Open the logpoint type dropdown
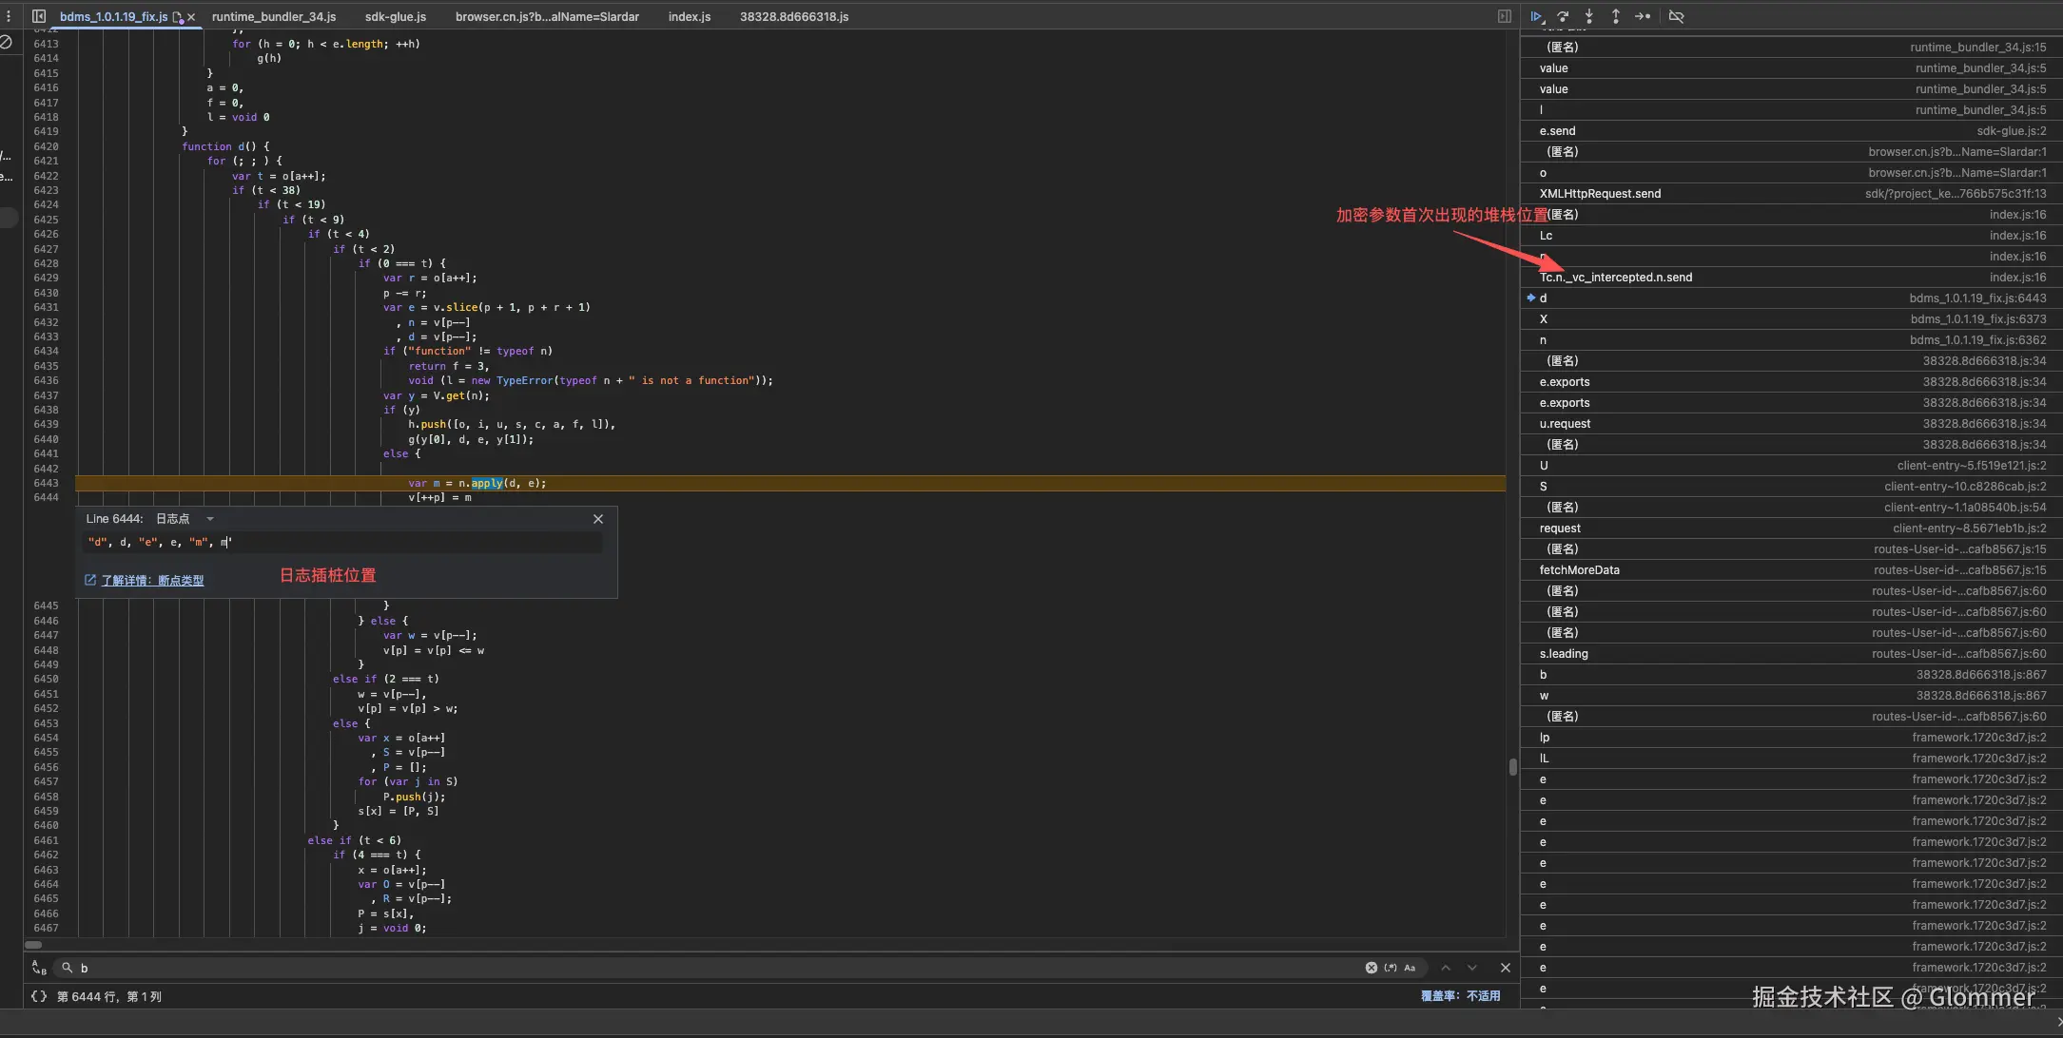The width and height of the screenshot is (2063, 1038). (209, 519)
